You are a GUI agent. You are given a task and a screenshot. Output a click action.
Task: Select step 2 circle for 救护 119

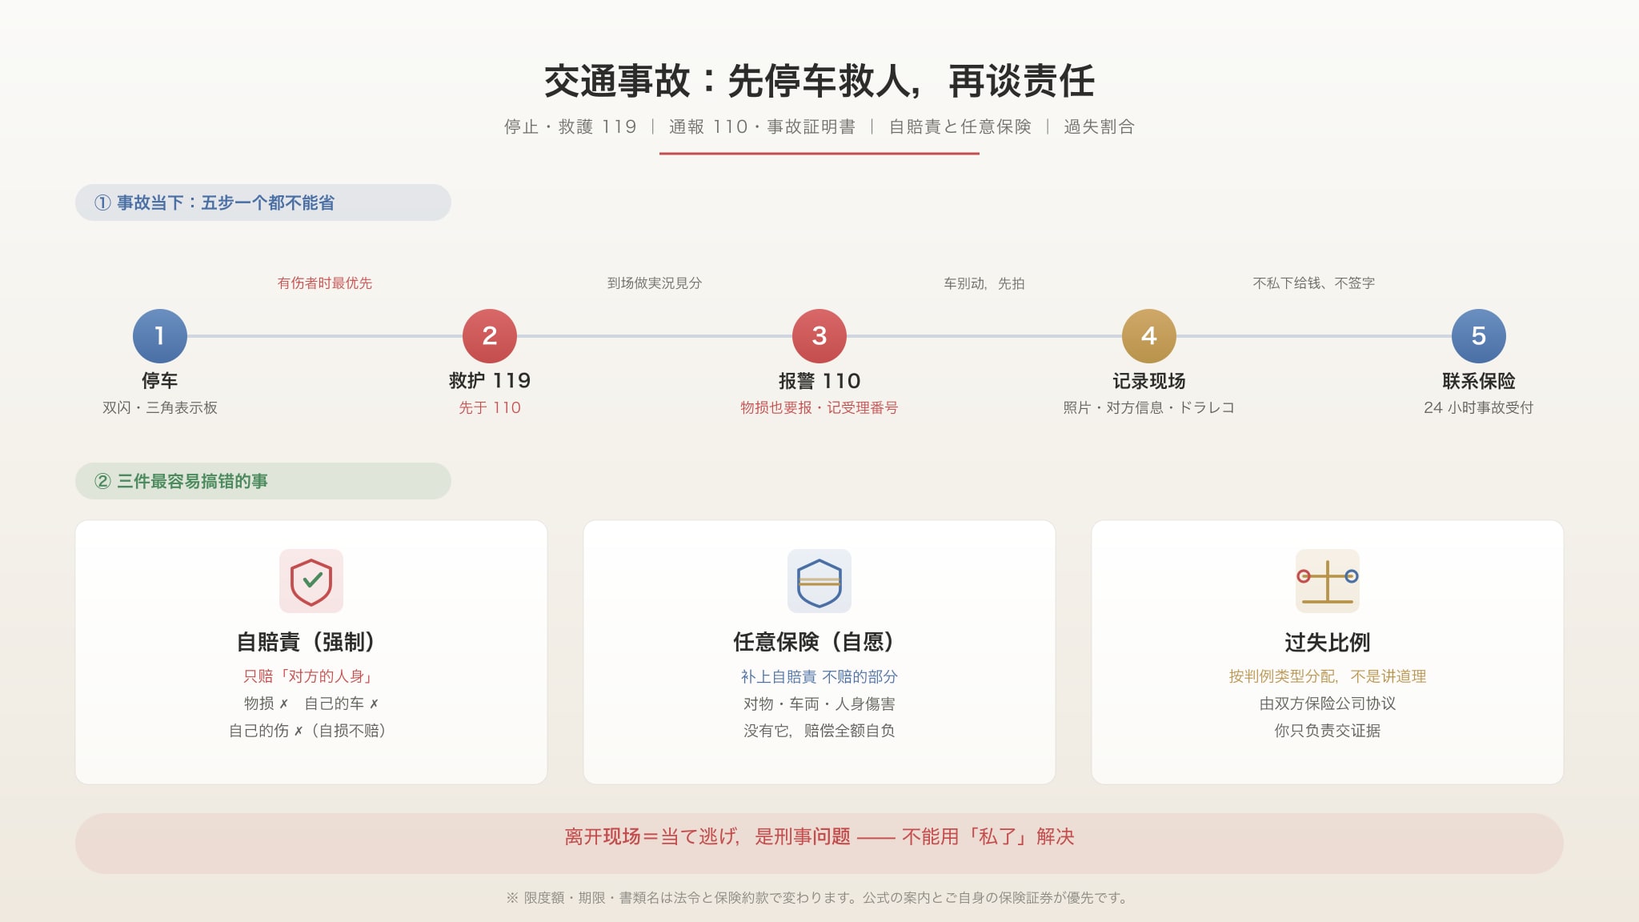tap(490, 336)
